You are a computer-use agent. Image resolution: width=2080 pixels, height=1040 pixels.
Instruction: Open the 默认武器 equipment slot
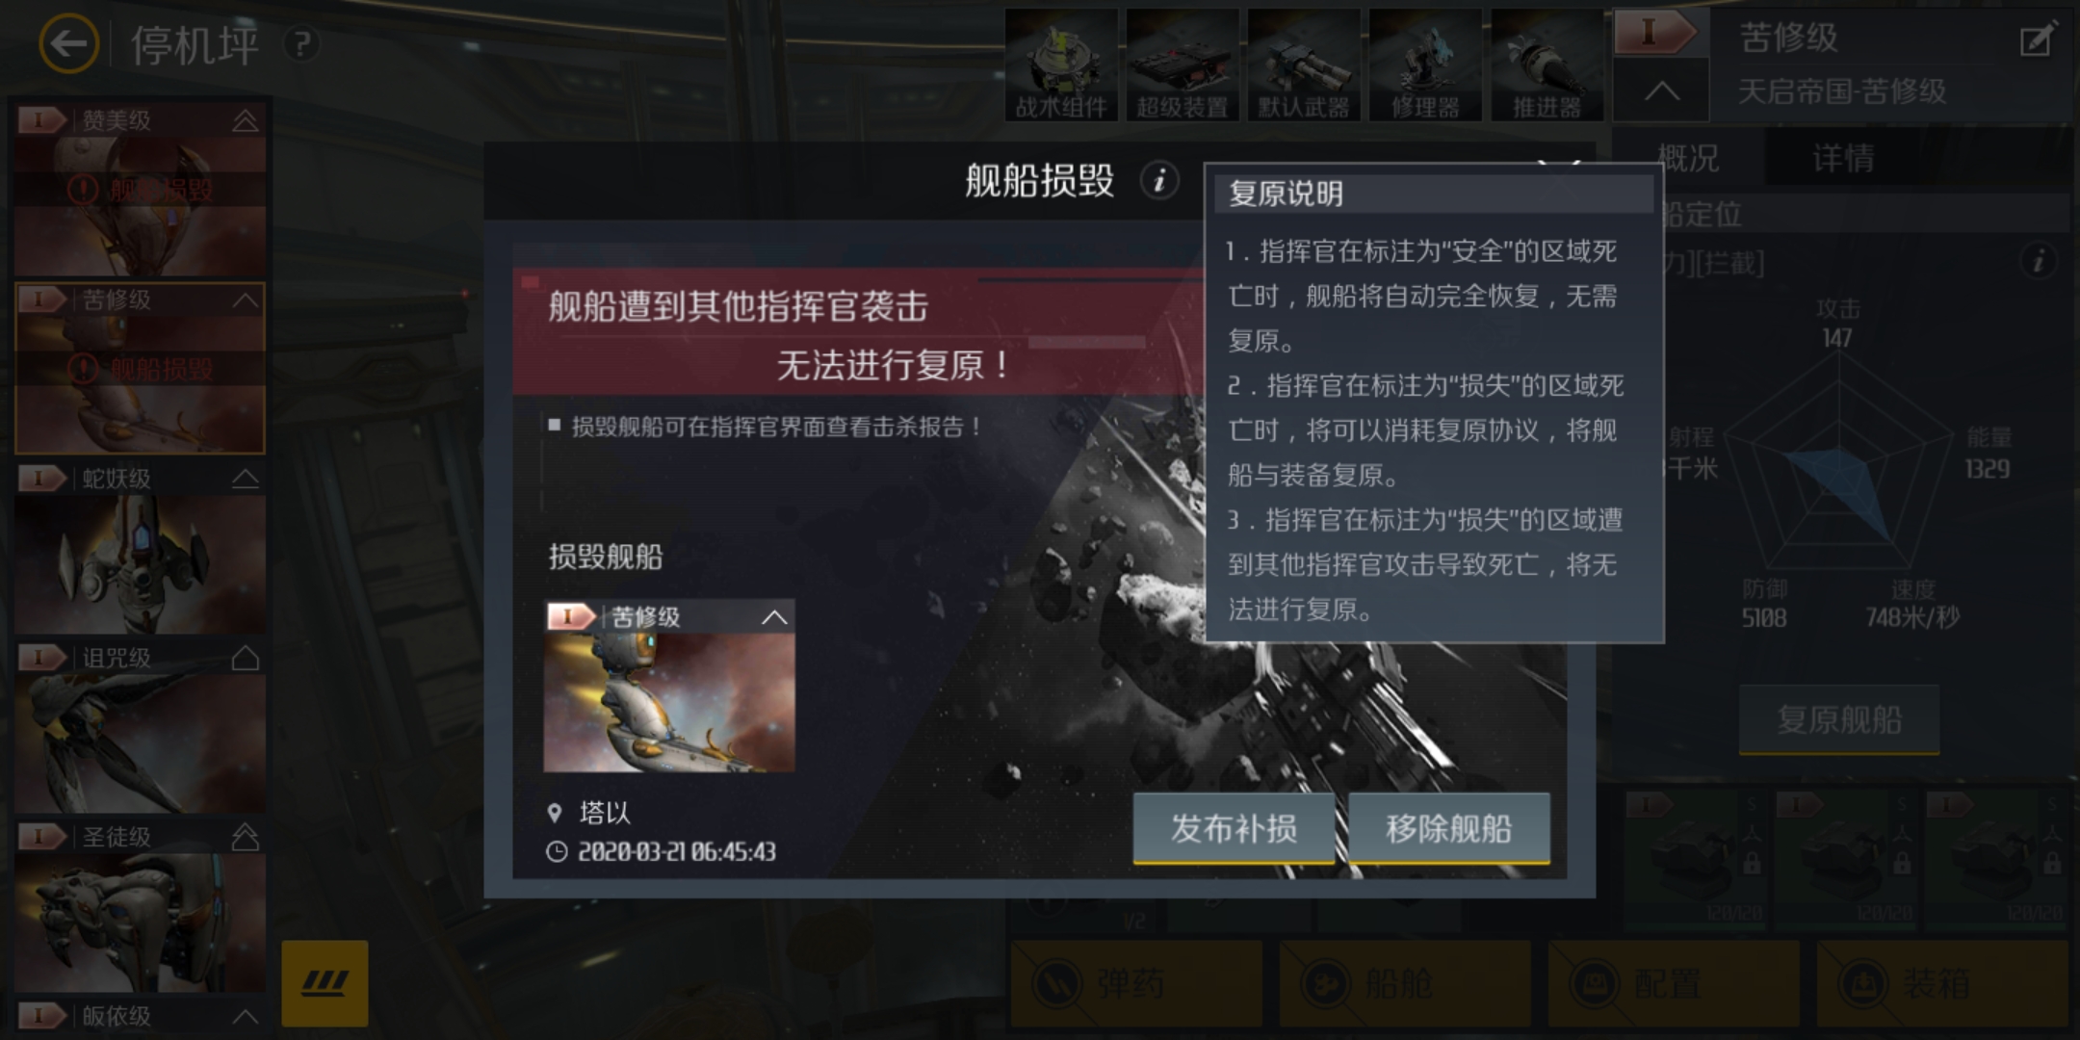(x=1304, y=65)
